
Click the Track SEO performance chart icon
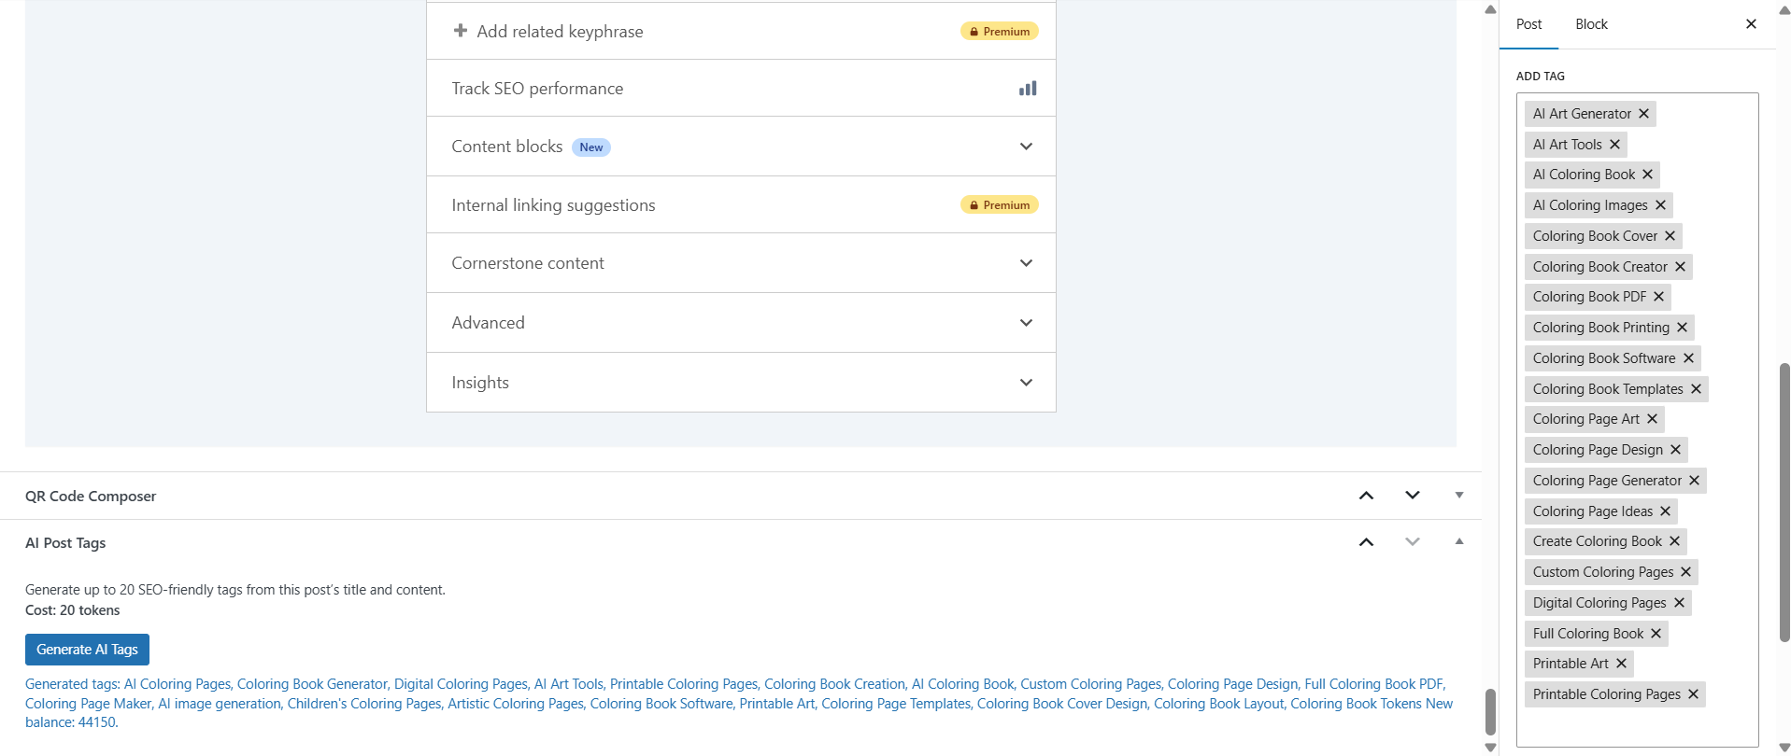click(x=1027, y=89)
